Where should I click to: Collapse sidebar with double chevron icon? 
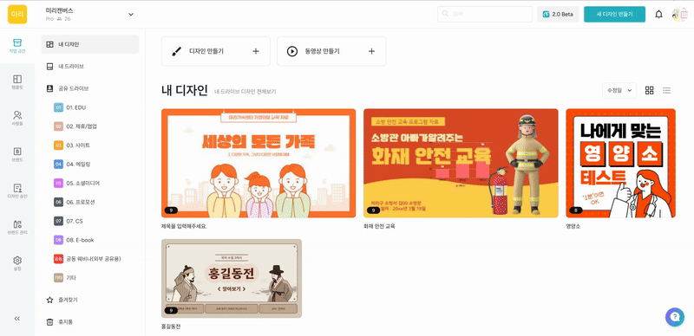(17, 319)
